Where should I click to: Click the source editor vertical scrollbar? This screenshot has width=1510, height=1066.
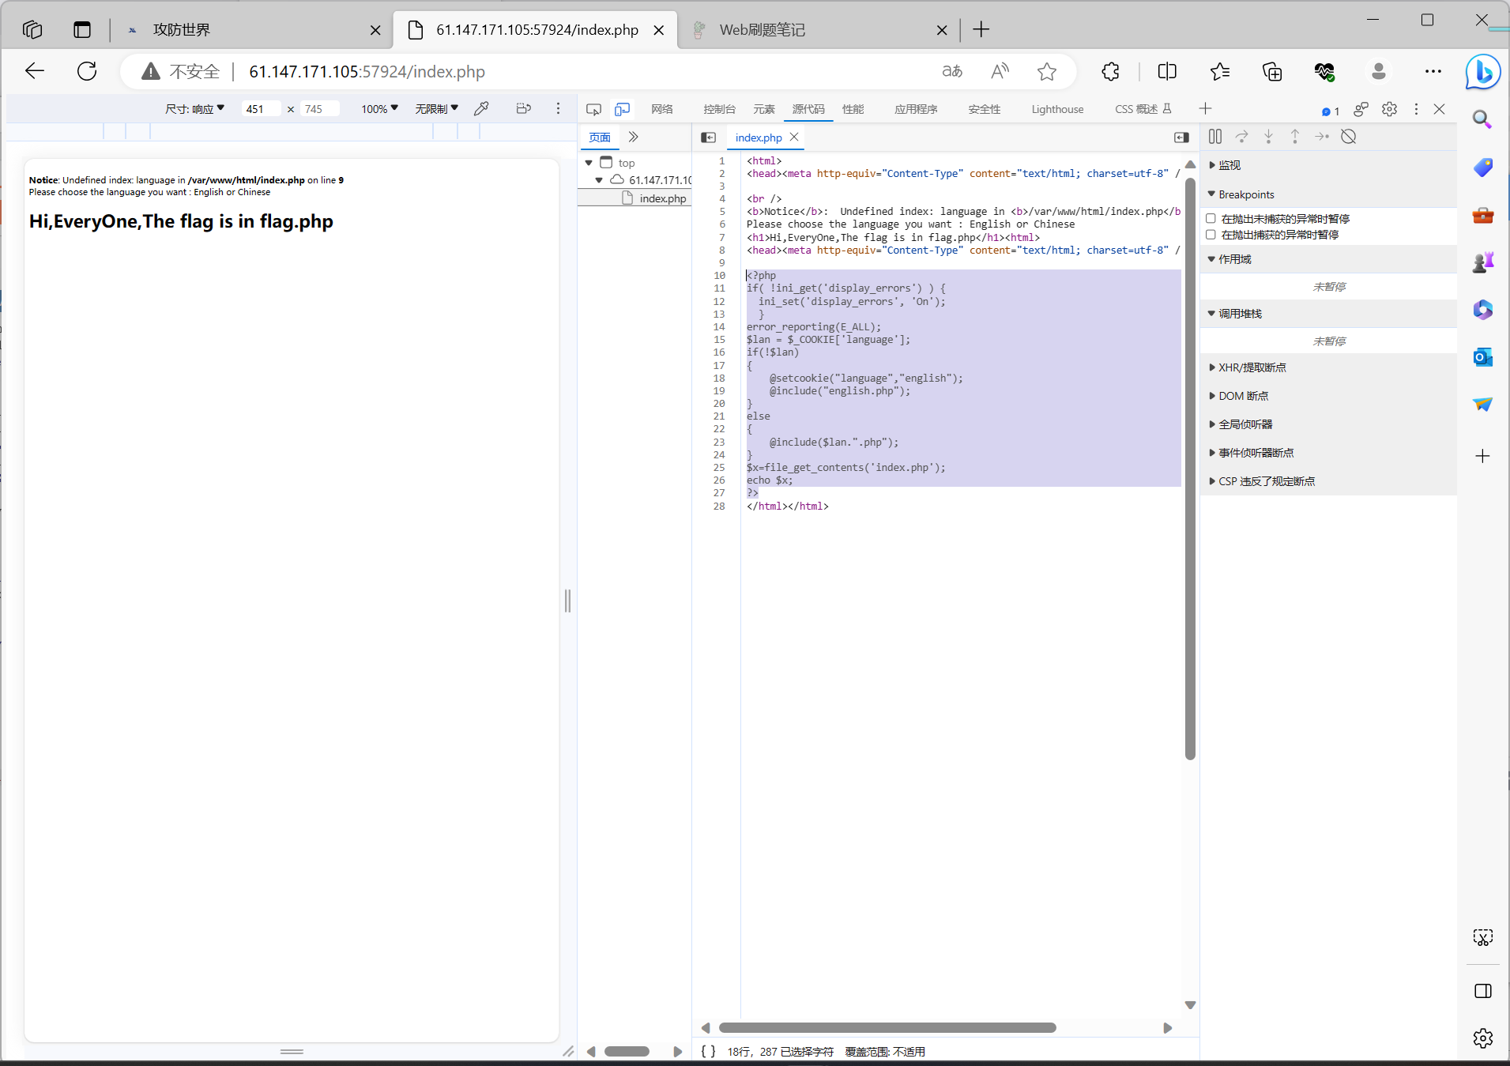(1190, 469)
